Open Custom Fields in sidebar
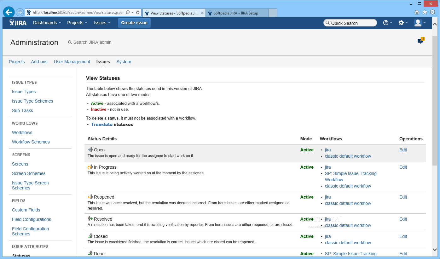This screenshot has width=440, height=259. click(26, 210)
